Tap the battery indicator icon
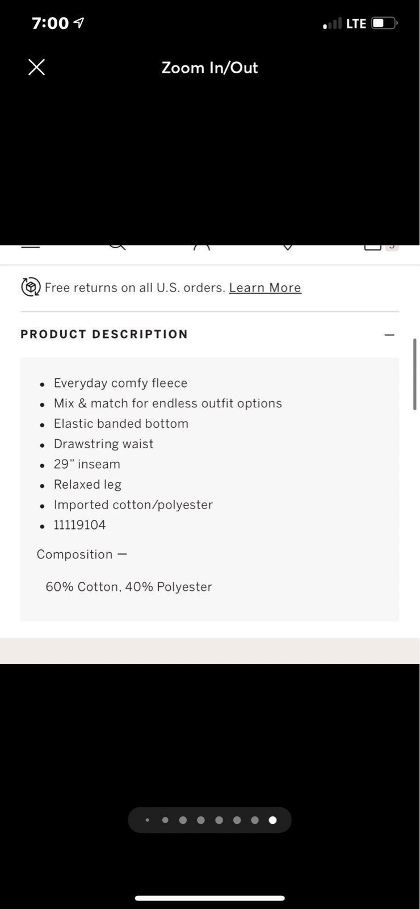 (x=384, y=23)
